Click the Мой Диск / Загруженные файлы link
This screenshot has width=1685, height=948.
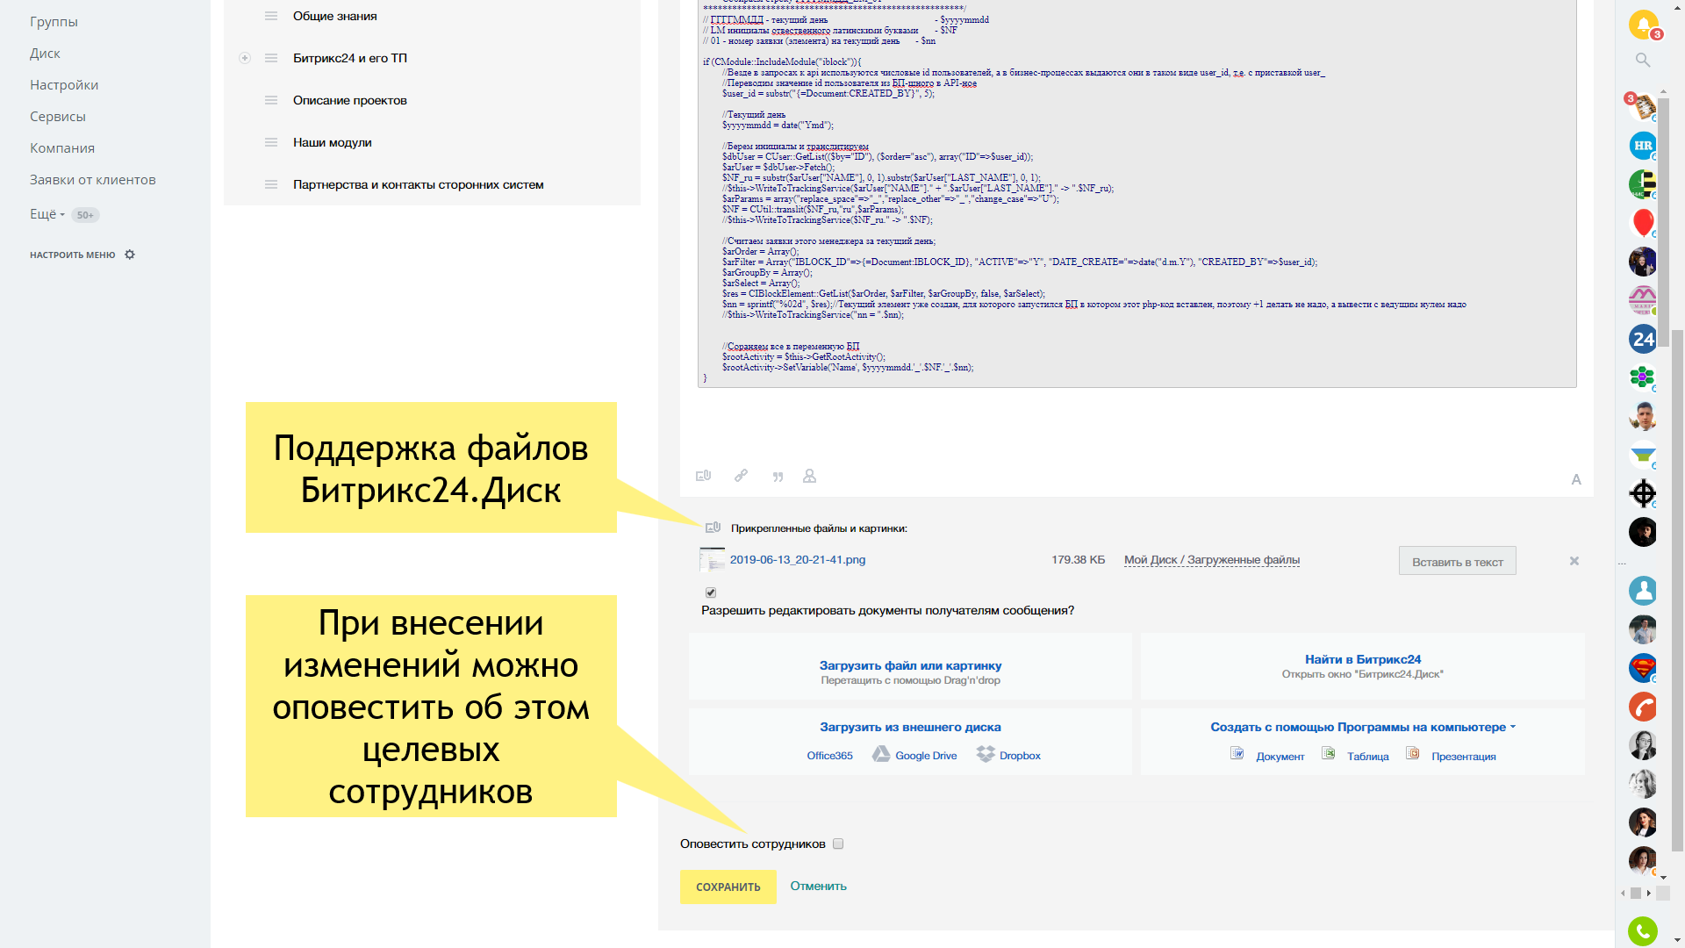(1211, 560)
